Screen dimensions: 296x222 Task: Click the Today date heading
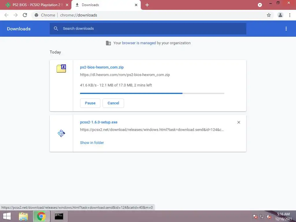(55, 52)
